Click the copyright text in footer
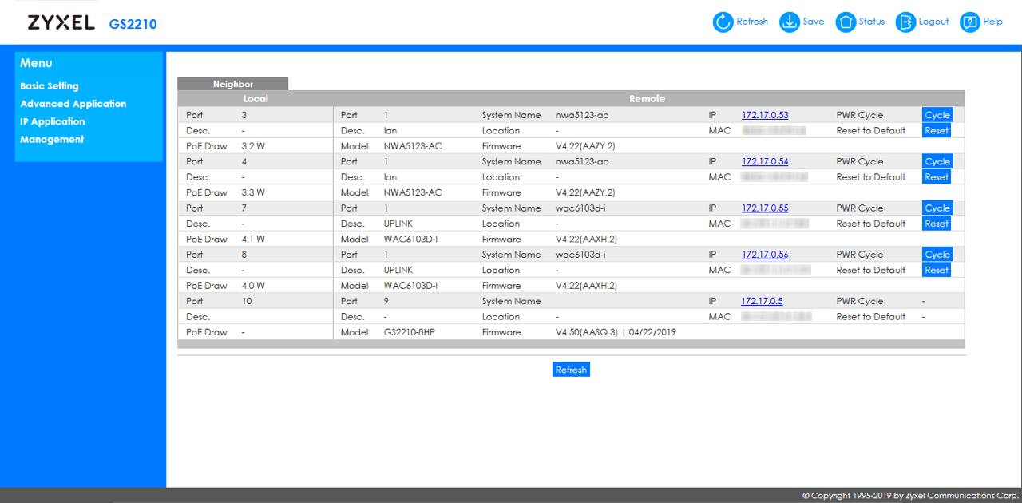Image resolution: width=1022 pixels, height=503 pixels. (910, 496)
